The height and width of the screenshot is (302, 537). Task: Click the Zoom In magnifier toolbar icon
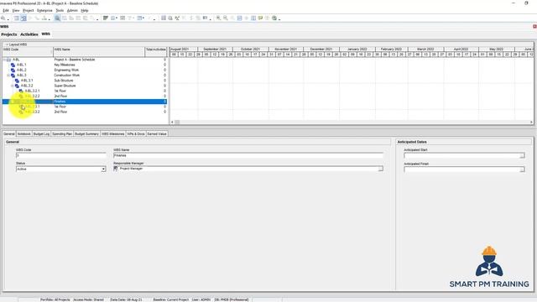[218, 18]
